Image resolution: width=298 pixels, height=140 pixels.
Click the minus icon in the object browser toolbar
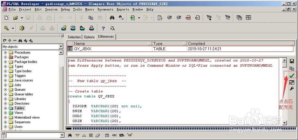coord(15,40)
